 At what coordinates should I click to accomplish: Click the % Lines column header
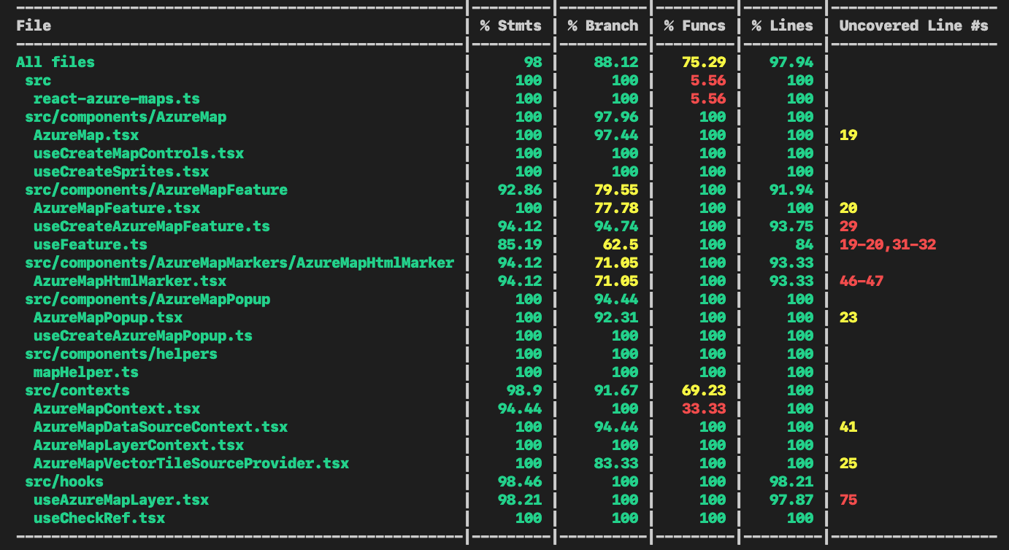pyautogui.click(x=783, y=26)
